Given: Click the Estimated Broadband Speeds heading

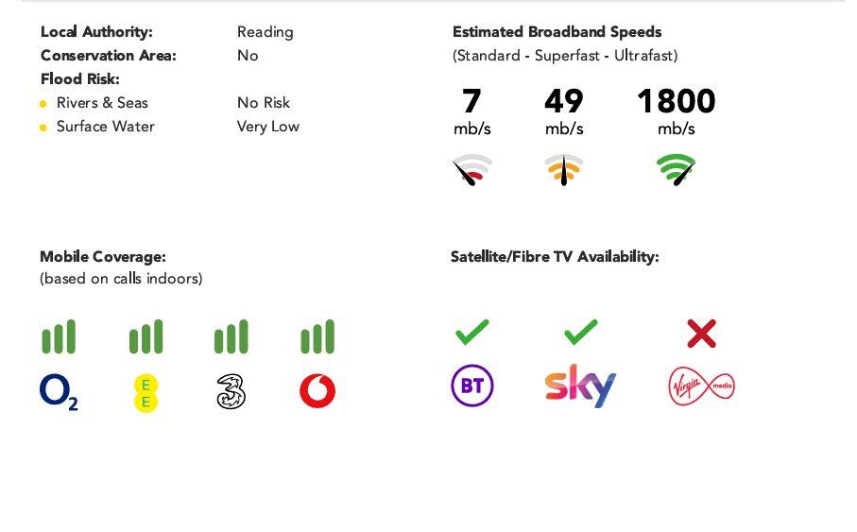Looking at the screenshot, I should tap(557, 32).
